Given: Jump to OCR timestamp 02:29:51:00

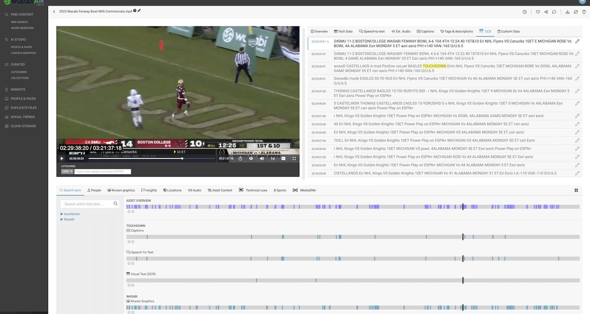Looking at the screenshot, I should pyautogui.click(x=319, y=116).
